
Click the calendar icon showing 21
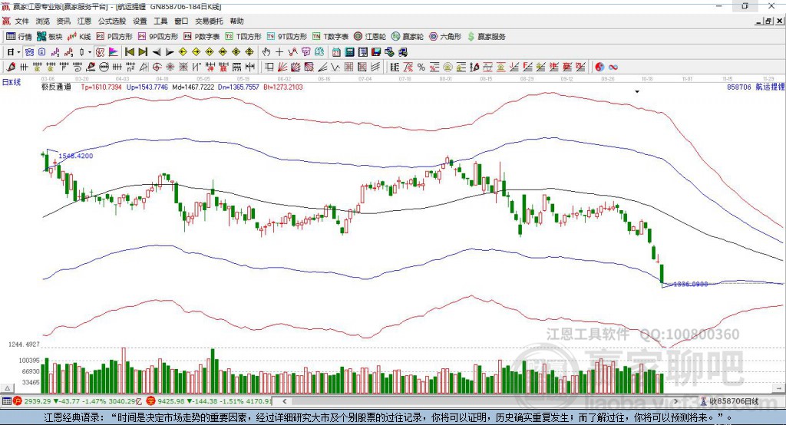(336, 52)
